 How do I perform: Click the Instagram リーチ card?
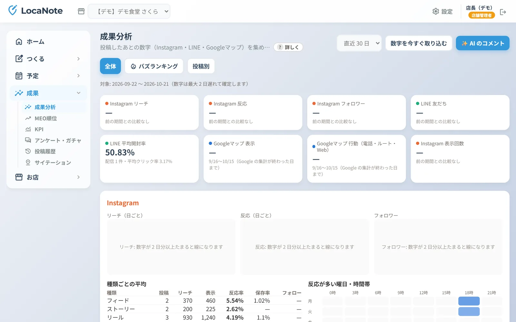(149, 112)
